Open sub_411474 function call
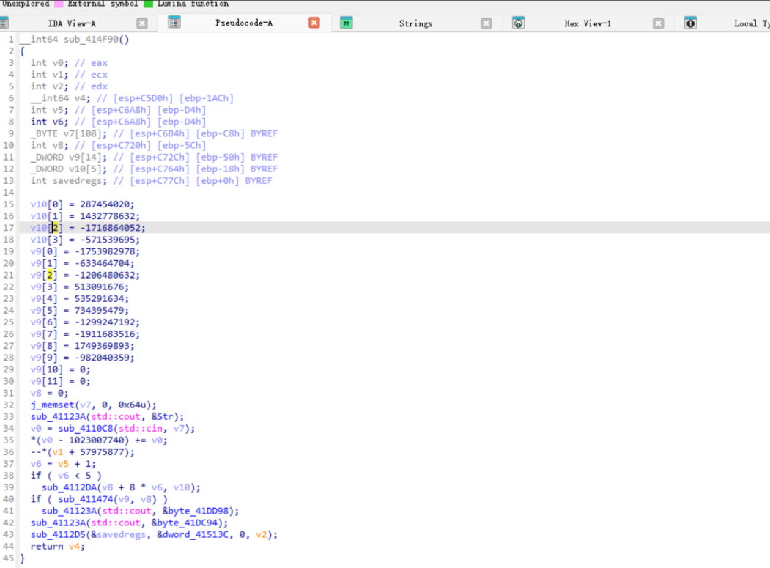 tap(86, 499)
